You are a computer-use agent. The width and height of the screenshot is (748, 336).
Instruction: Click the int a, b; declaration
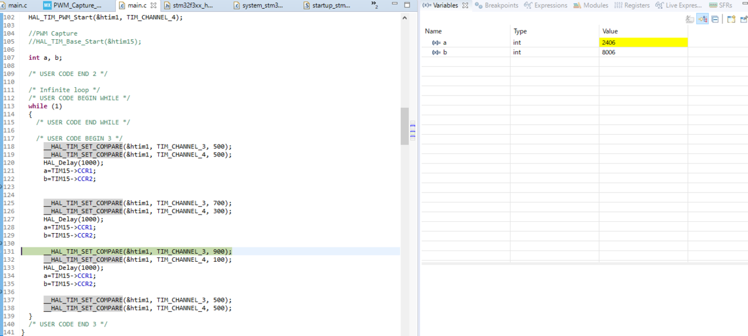(45, 57)
